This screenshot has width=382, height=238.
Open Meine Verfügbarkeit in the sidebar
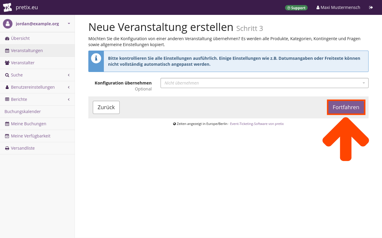(37, 136)
